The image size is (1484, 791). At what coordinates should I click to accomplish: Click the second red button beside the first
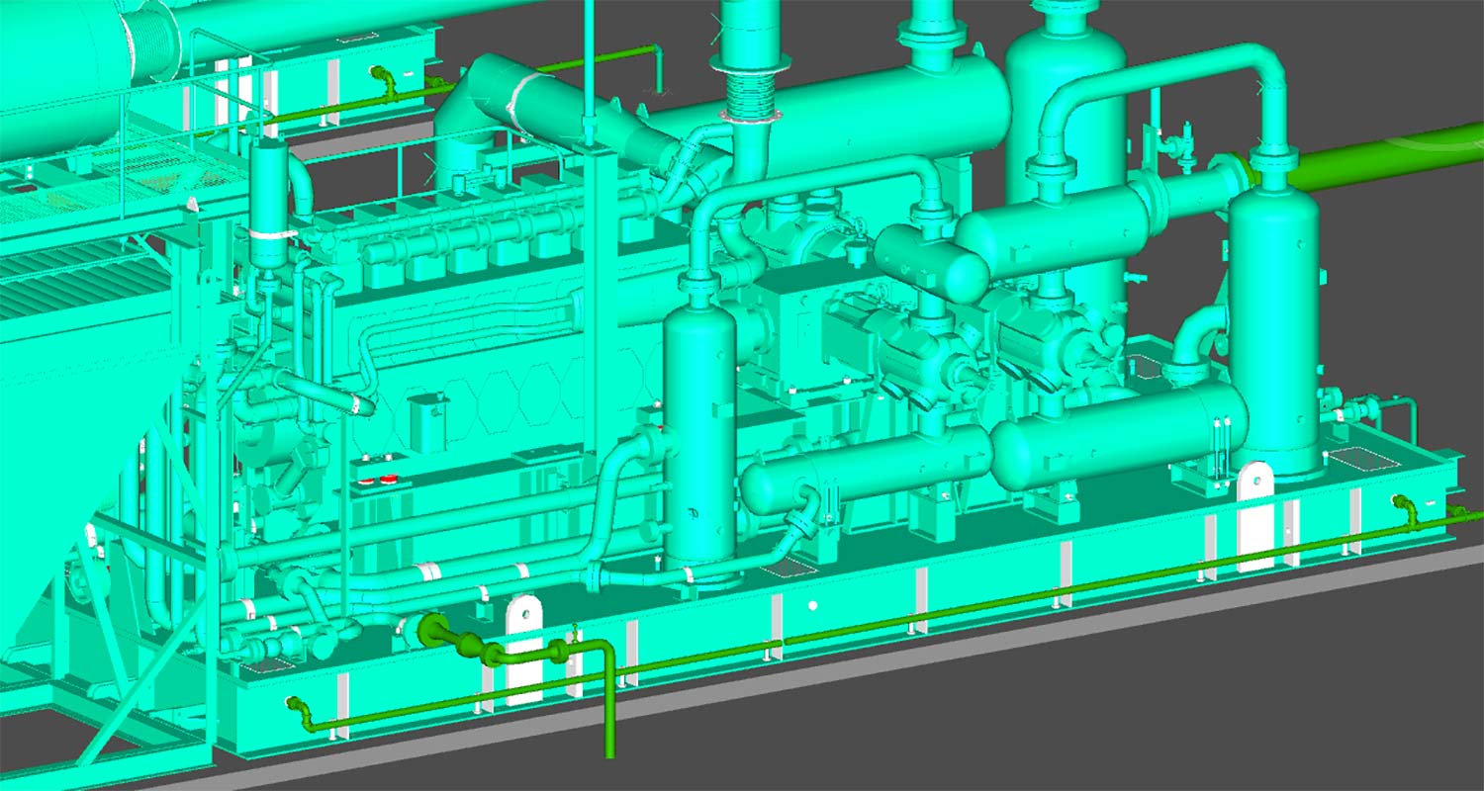click(x=388, y=481)
